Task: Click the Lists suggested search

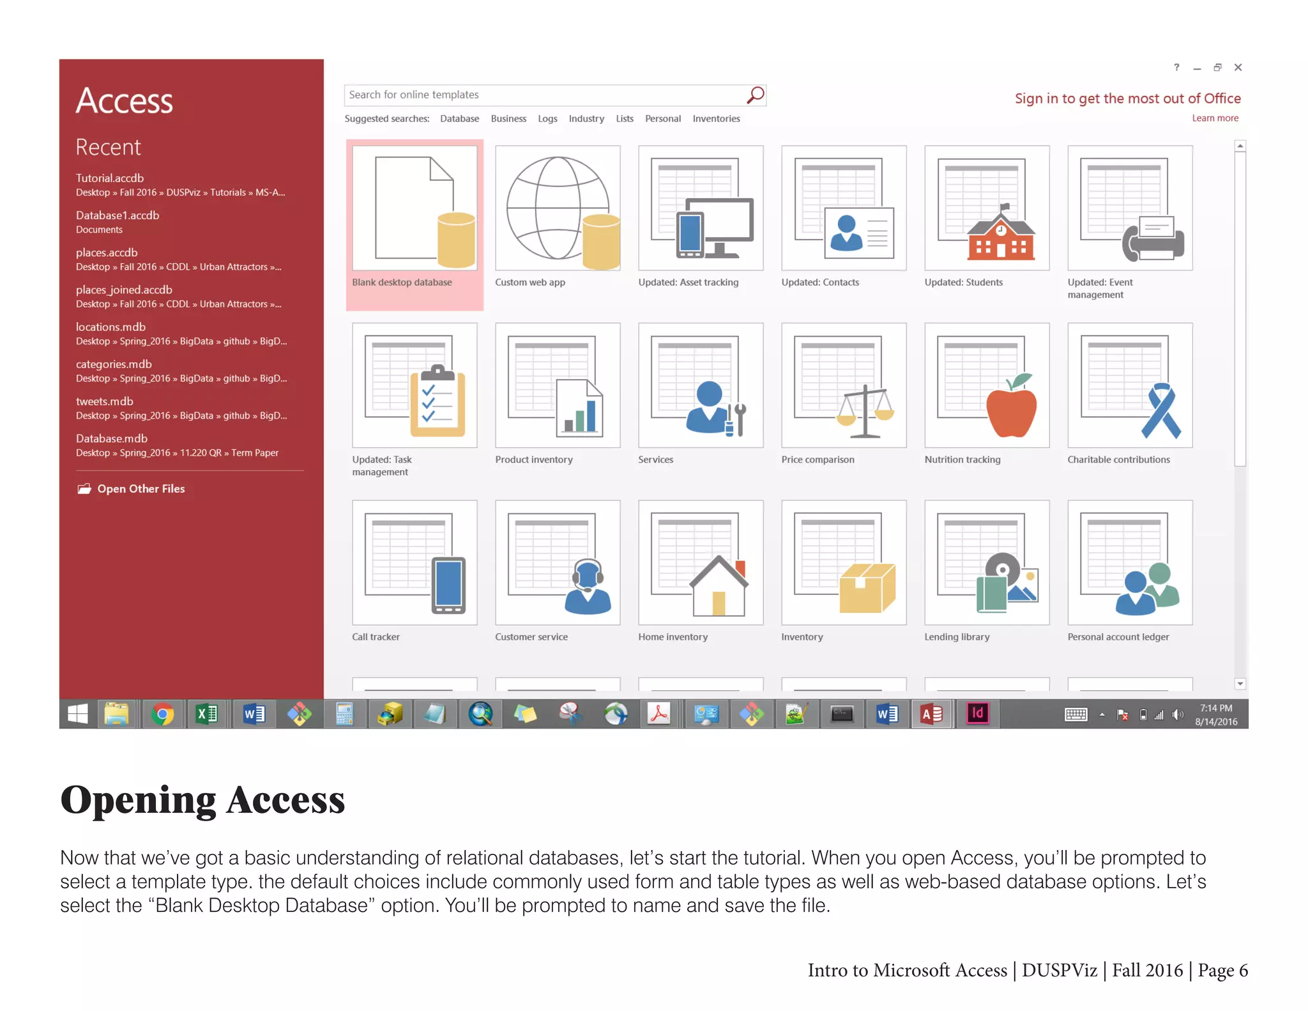Action: [625, 119]
